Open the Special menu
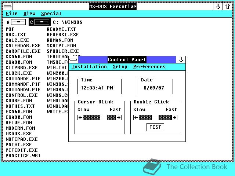The height and width of the screenshot is (176, 235). [51, 14]
